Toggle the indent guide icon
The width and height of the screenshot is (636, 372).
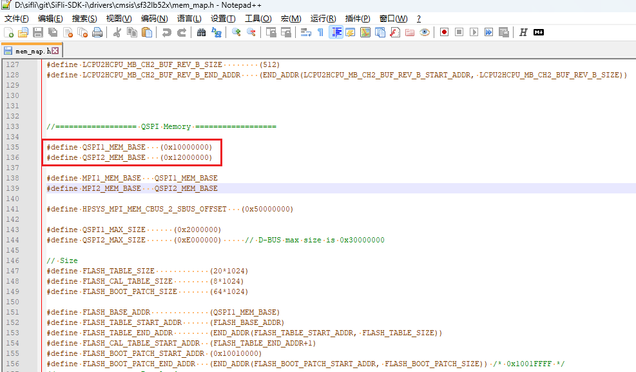336,32
